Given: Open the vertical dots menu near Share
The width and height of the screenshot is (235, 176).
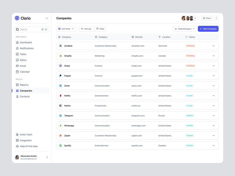Looking at the screenshot, I should [216, 18].
